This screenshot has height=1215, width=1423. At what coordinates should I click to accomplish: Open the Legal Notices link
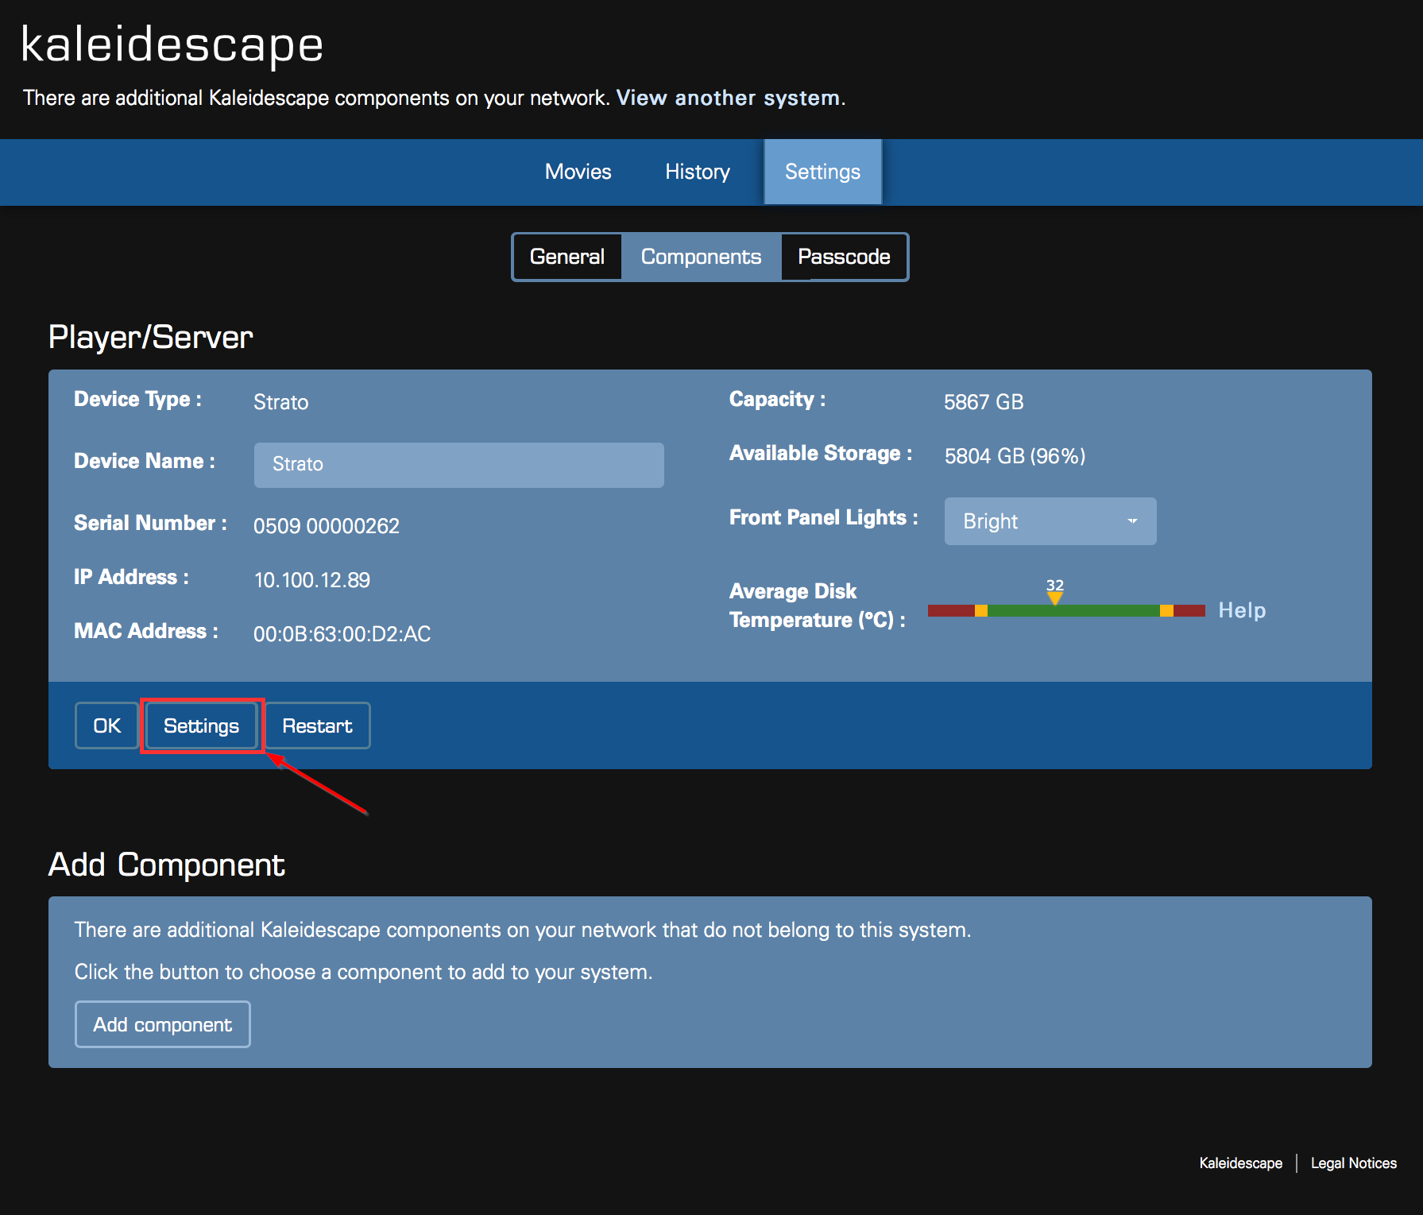tap(1353, 1163)
